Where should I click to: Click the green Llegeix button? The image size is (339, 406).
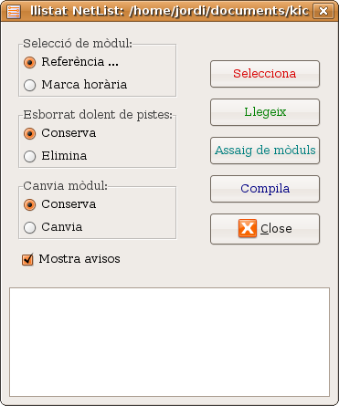click(265, 112)
